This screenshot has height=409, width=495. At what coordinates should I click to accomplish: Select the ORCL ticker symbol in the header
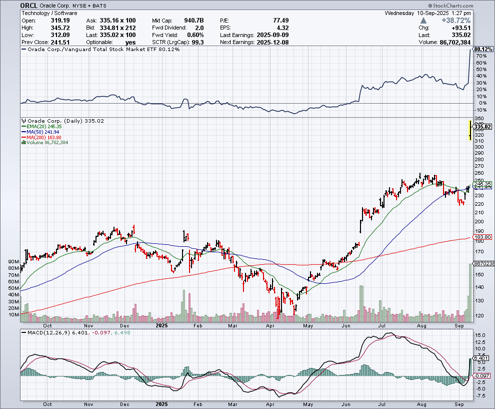coord(28,6)
